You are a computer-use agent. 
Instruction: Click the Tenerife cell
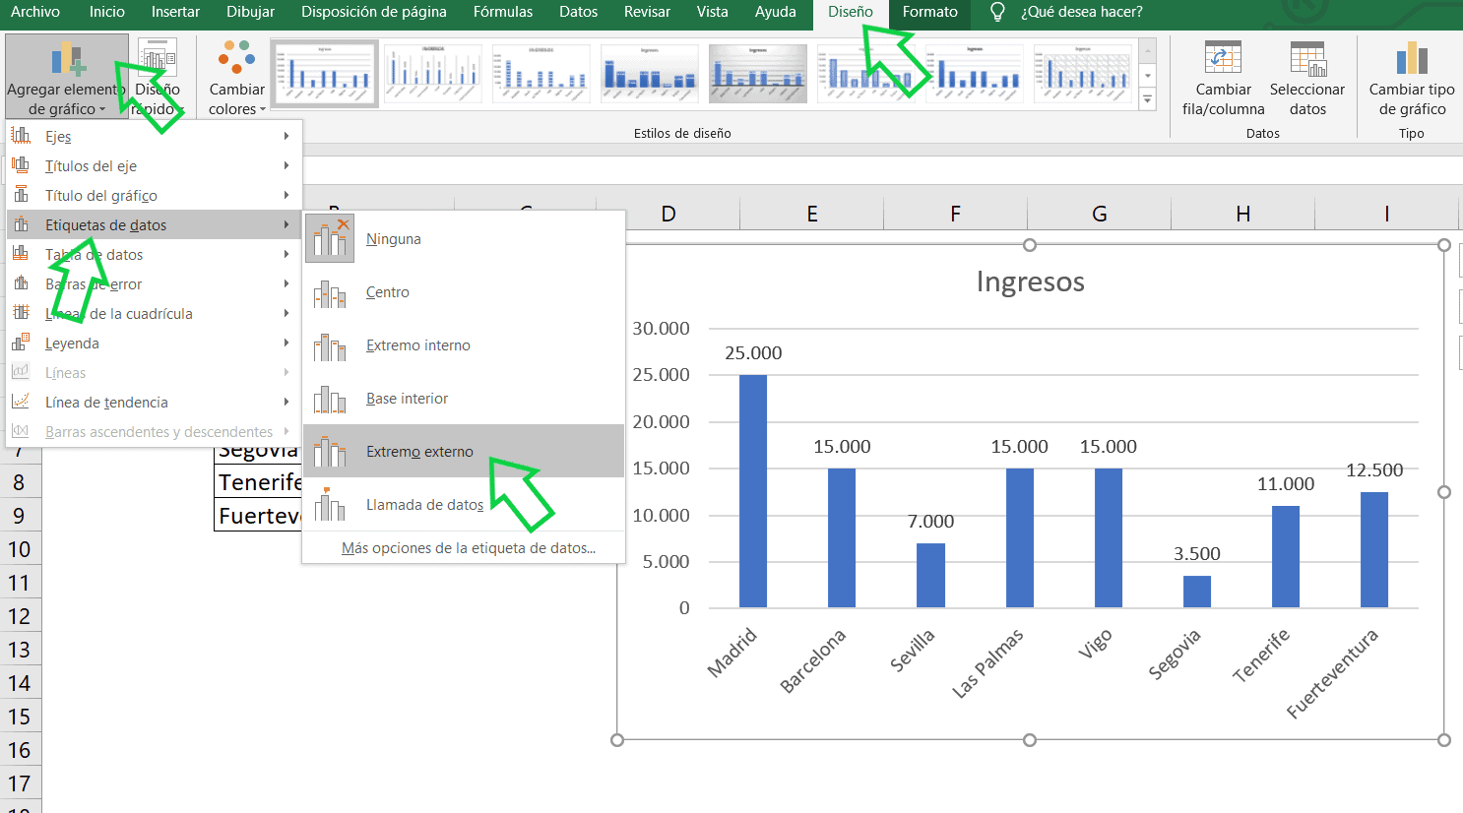(259, 482)
